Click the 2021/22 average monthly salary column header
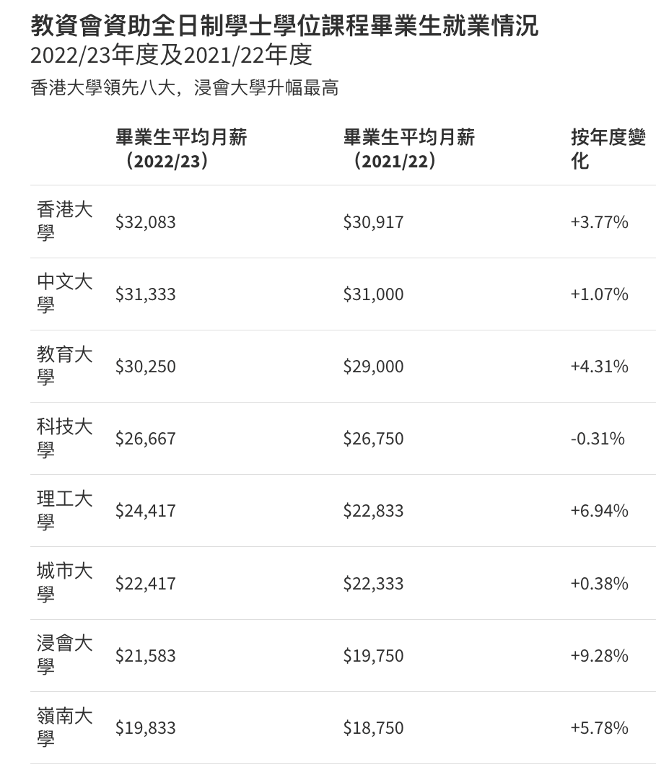Screen dimensions: 656x767 tap(409, 149)
